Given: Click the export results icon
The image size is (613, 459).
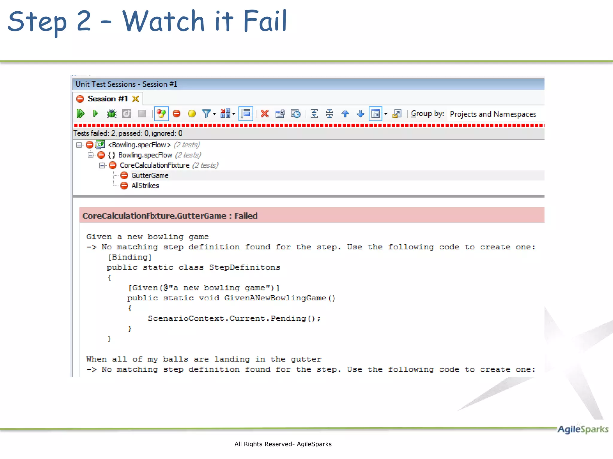Looking at the screenshot, I should [x=397, y=114].
